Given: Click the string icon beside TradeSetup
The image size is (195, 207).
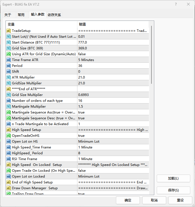Looking at the screenshot, I should click(9, 31).
